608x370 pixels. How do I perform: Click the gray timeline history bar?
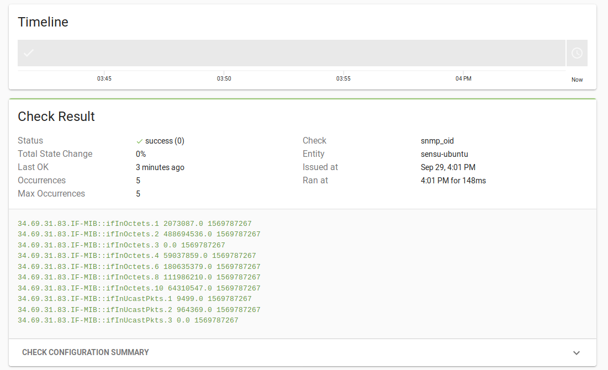[x=291, y=53]
